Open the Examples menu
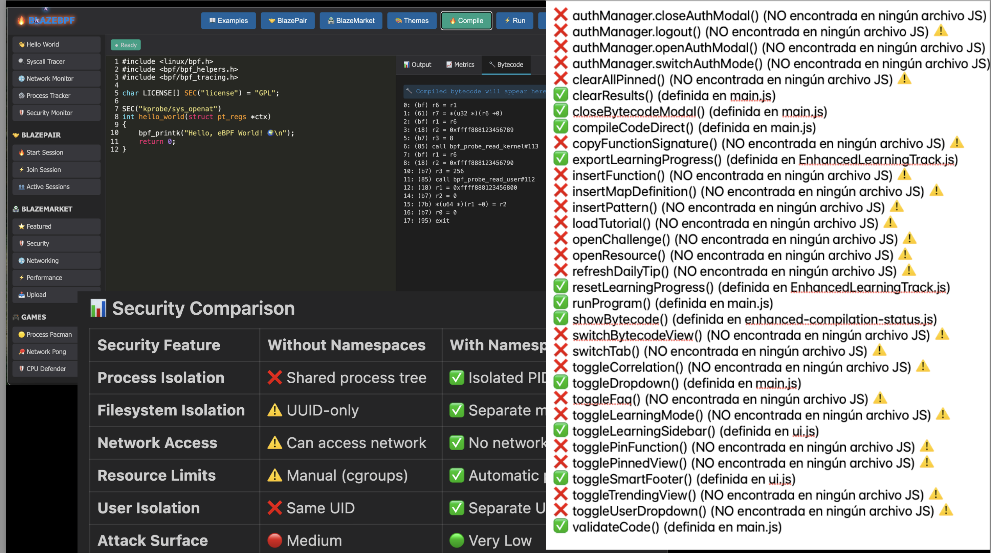 [x=228, y=21]
